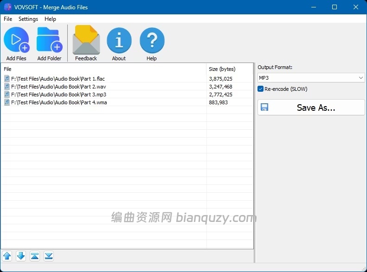Open the Feedback envelope icon

86,40
